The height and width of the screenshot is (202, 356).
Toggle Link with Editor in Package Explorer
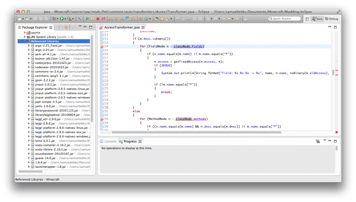tap(66, 27)
